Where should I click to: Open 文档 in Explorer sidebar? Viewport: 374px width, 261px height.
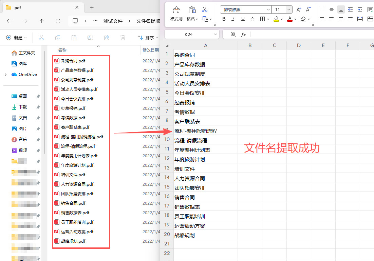(19, 118)
